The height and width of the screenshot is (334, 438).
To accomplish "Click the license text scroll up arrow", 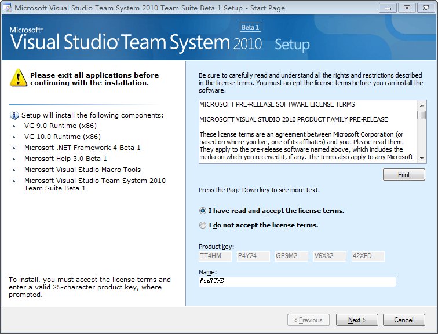I will tap(422, 105).
